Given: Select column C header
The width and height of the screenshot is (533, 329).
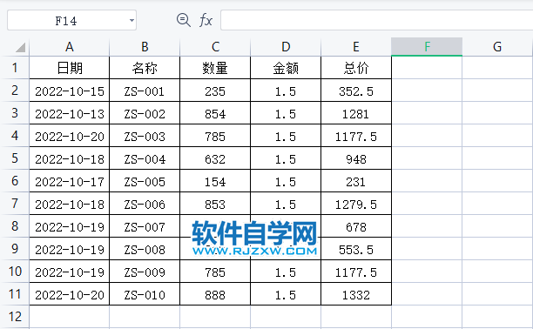Looking at the screenshot, I should click(x=215, y=47).
